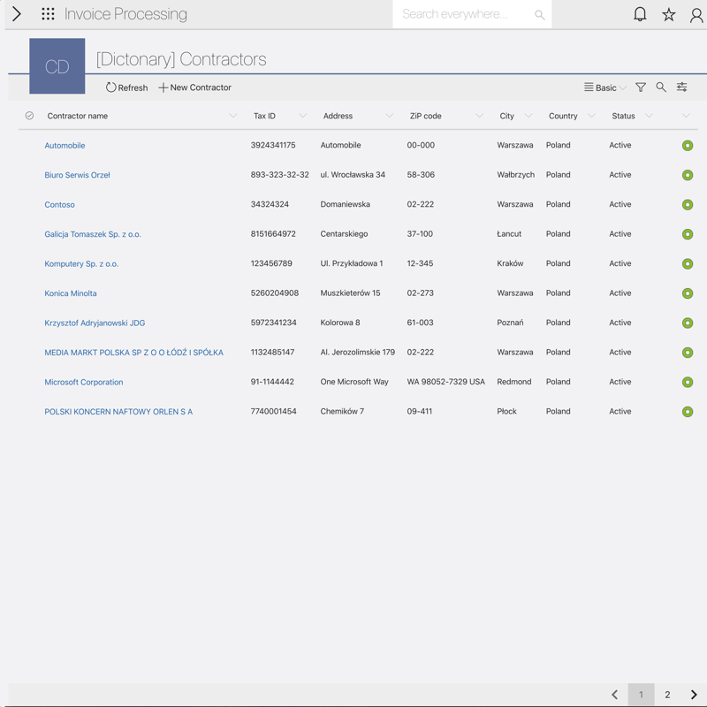
Task: Open the view settings sliders icon
Action: [682, 87]
